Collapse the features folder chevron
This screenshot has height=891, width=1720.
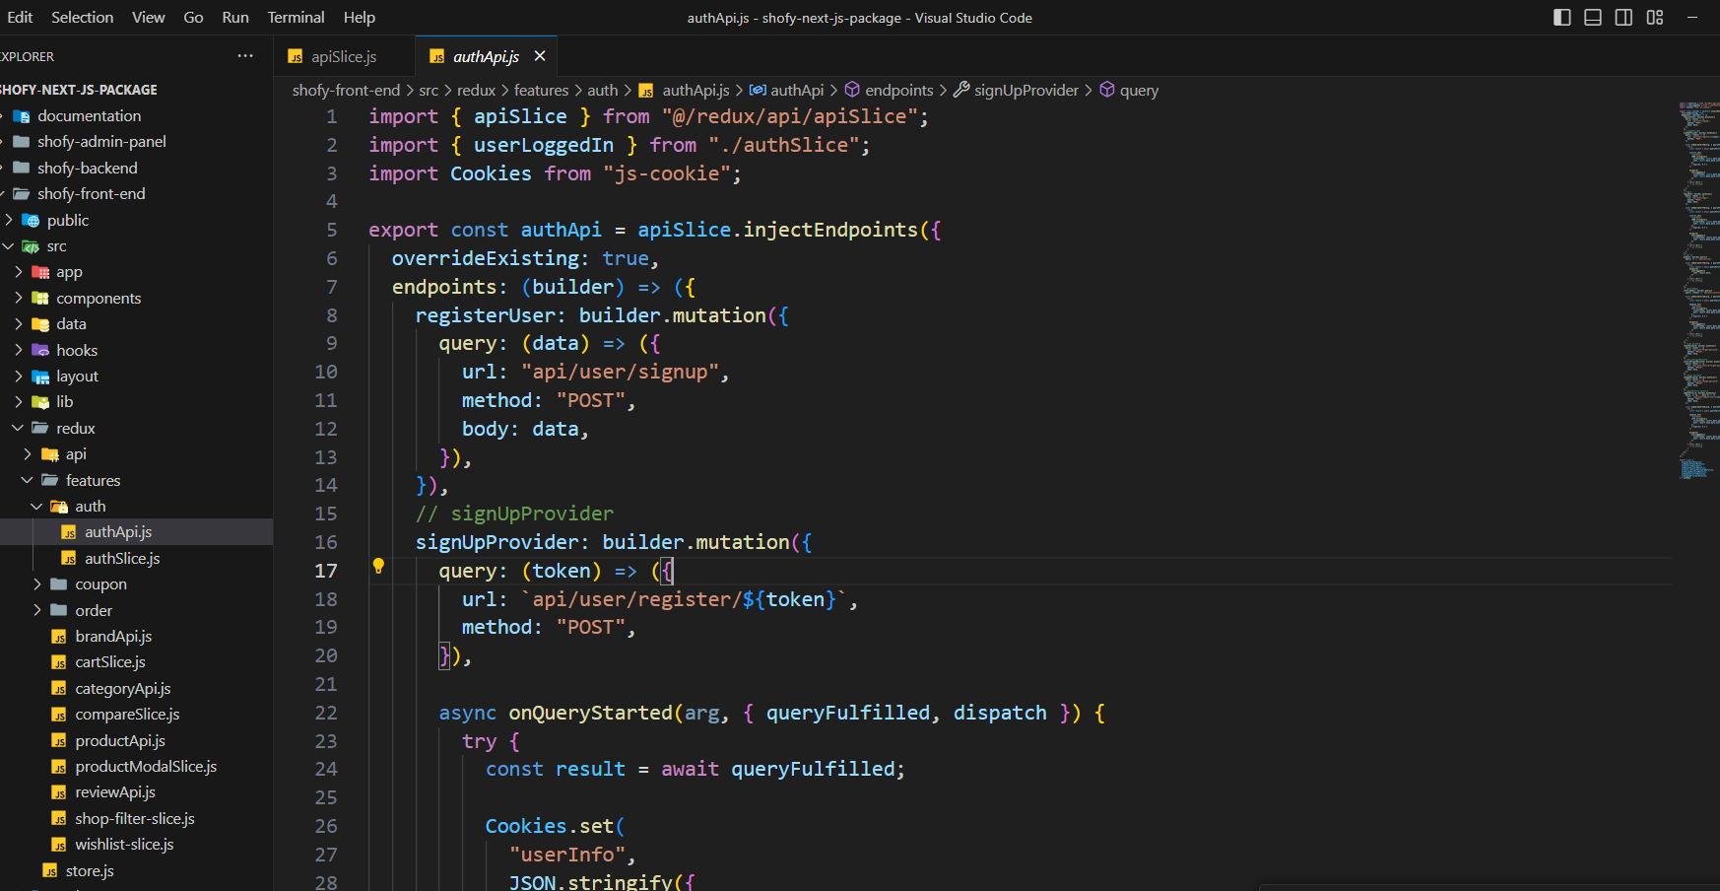pos(28,480)
